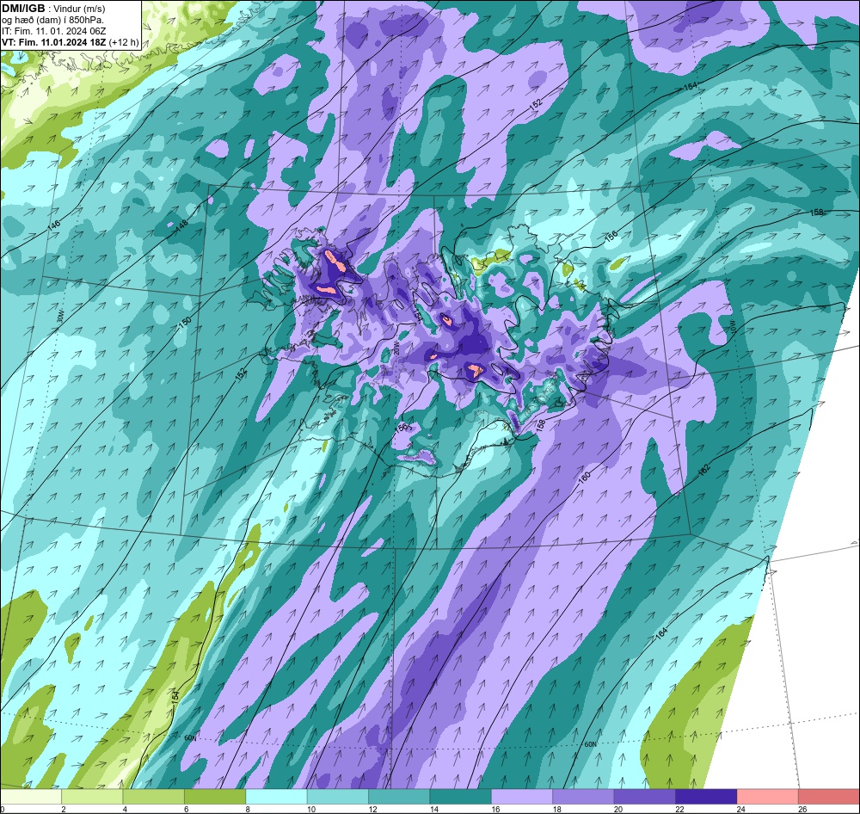This screenshot has width=860, height=814.
Task: Click the 164 height contour label
Action: pyautogui.click(x=662, y=632)
